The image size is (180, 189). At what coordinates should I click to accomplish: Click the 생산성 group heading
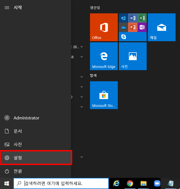[x=95, y=8]
